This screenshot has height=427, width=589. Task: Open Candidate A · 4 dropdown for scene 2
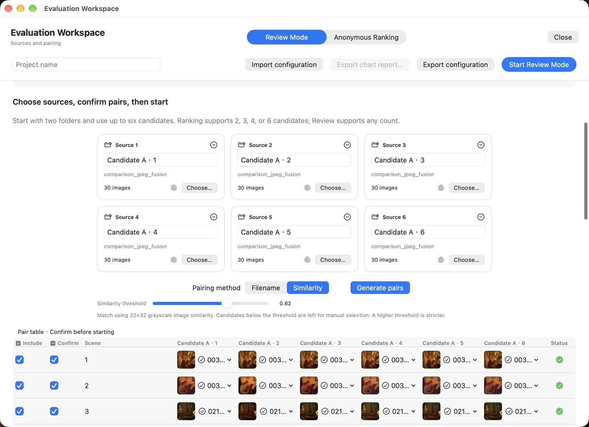pos(399,386)
